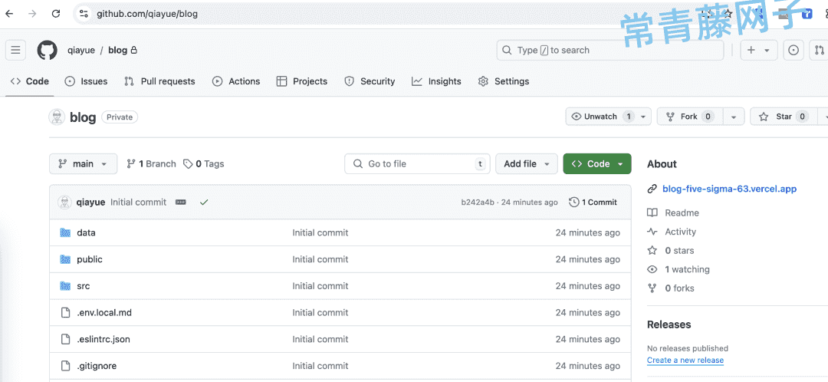Open the Fork options dropdown arrow
828x382 pixels.
734,117
